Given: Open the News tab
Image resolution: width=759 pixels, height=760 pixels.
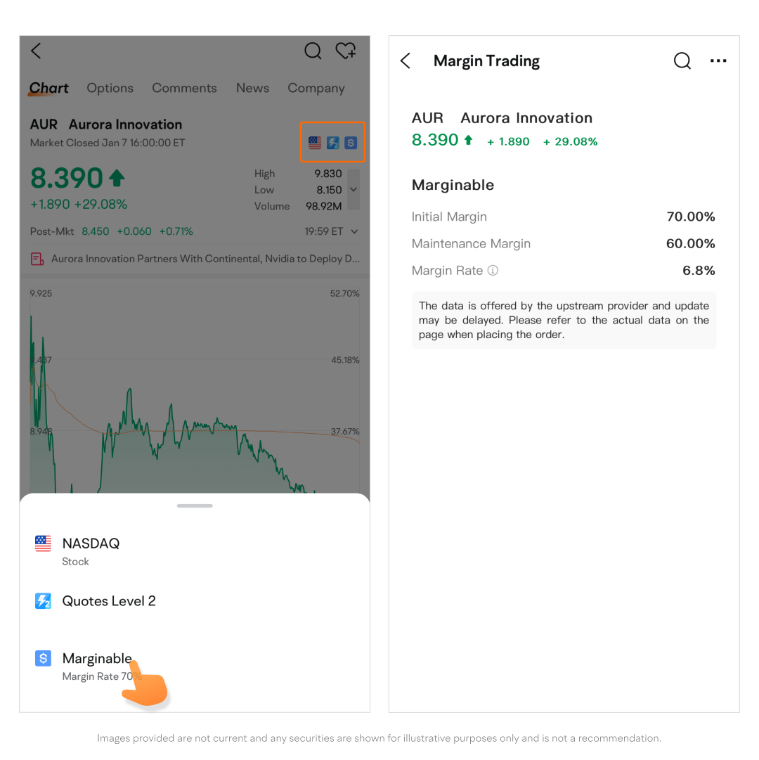Looking at the screenshot, I should 253,88.
